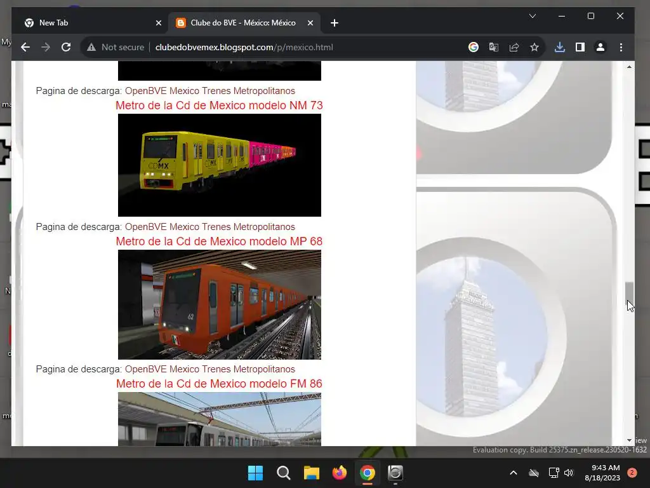The image size is (650, 488).
Task: Open a new tab with the plus button
Action: point(335,24)
